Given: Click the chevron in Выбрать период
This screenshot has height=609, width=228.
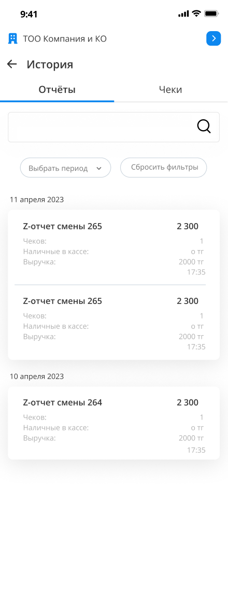Looking at the screenshot, I should pos(98,169).
